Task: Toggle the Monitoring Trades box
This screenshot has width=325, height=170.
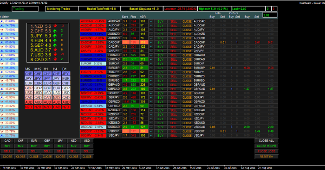Action: pyautogui.click(x=62, y=9)
